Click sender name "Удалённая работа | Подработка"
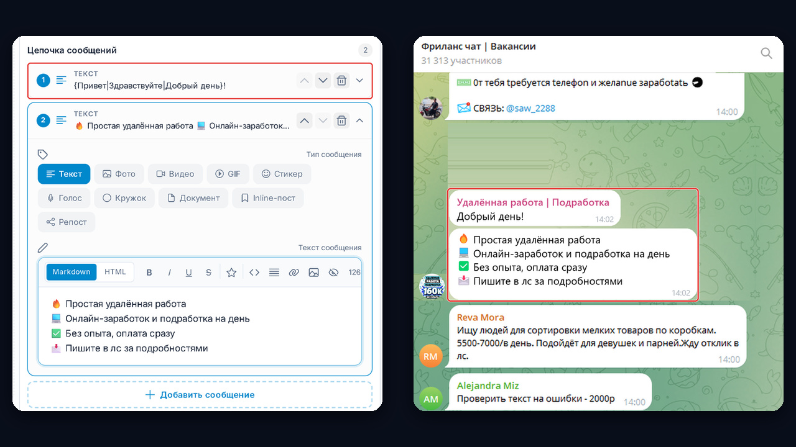Viewport: 796px width, 447px height. [x=533, y=202]
